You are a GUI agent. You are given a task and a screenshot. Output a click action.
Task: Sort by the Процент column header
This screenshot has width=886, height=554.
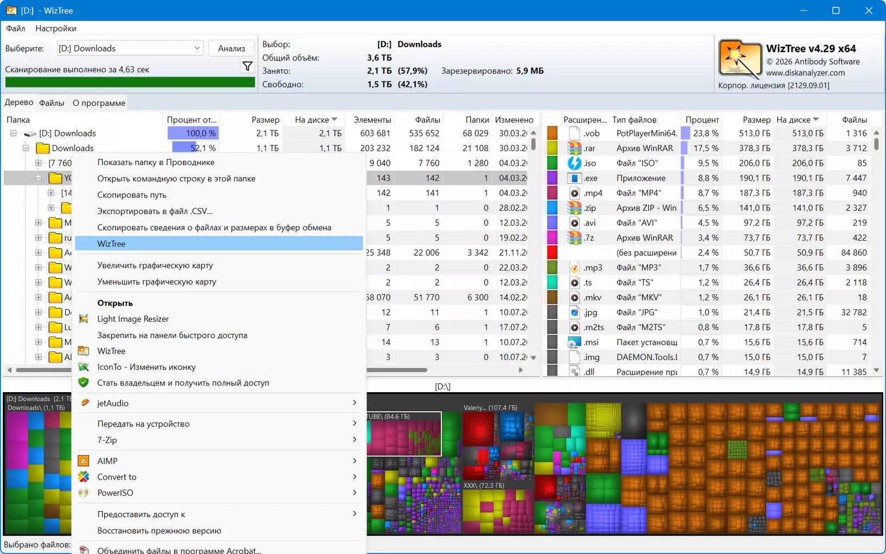click(701, 120)
